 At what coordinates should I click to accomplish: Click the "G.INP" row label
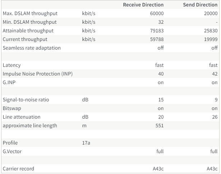tap(9, 82)
